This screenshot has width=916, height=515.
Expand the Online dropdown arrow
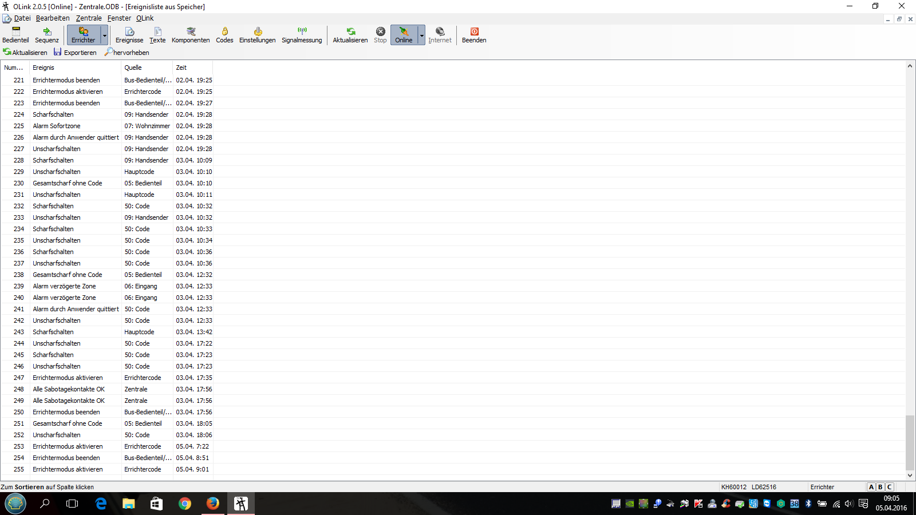pyautogui.click(x=422, y=35)
